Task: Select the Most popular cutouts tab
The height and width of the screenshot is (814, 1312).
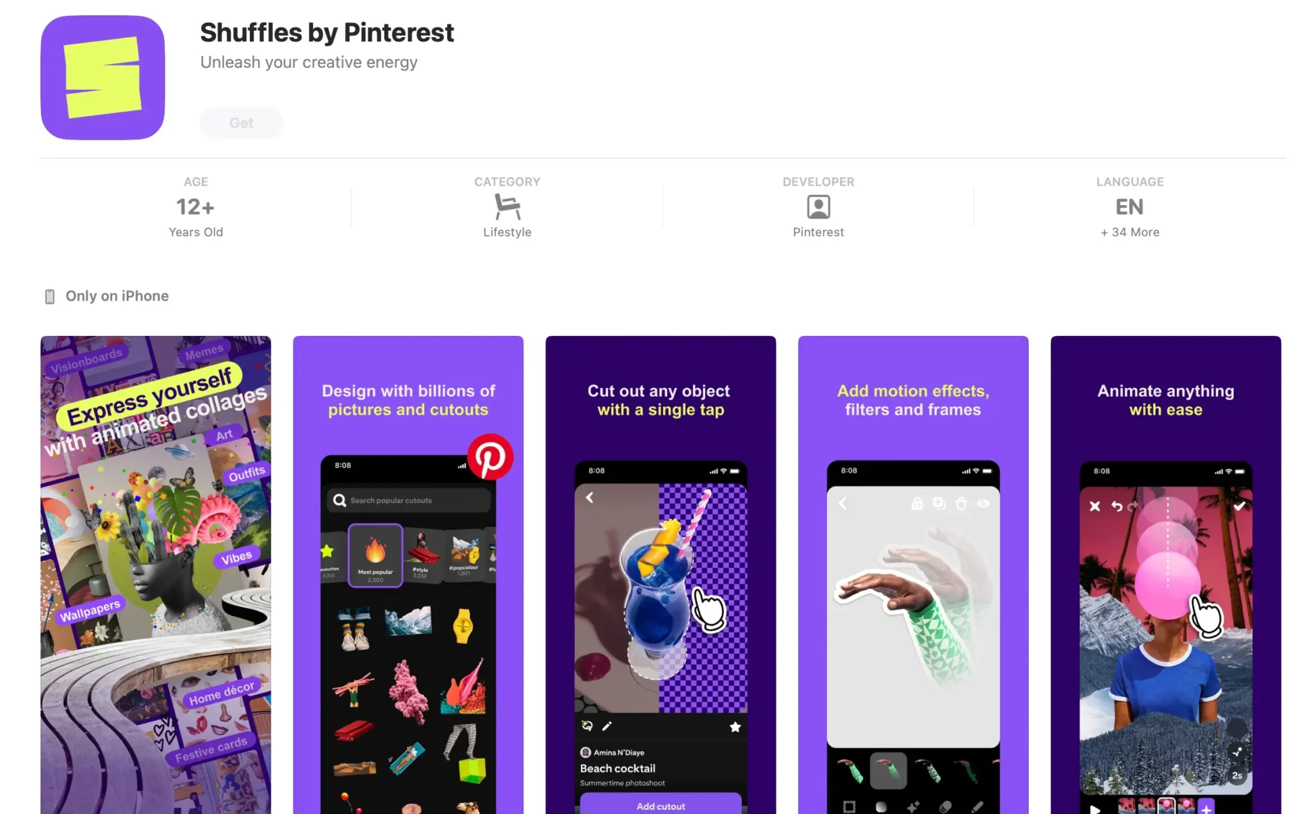Action: click(375, 555)
